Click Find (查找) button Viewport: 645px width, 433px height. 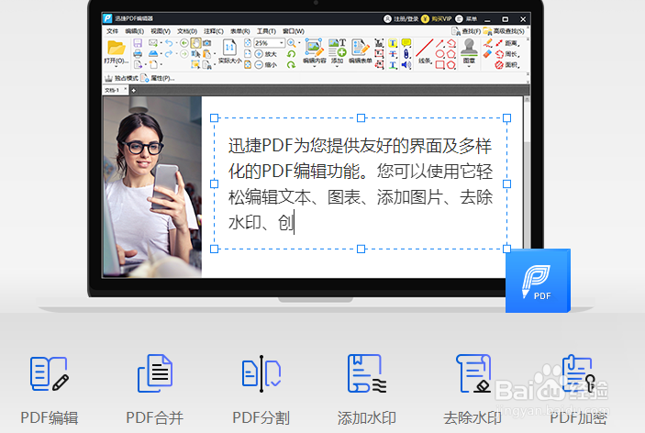pyautogui.click(x=466, y=31)
